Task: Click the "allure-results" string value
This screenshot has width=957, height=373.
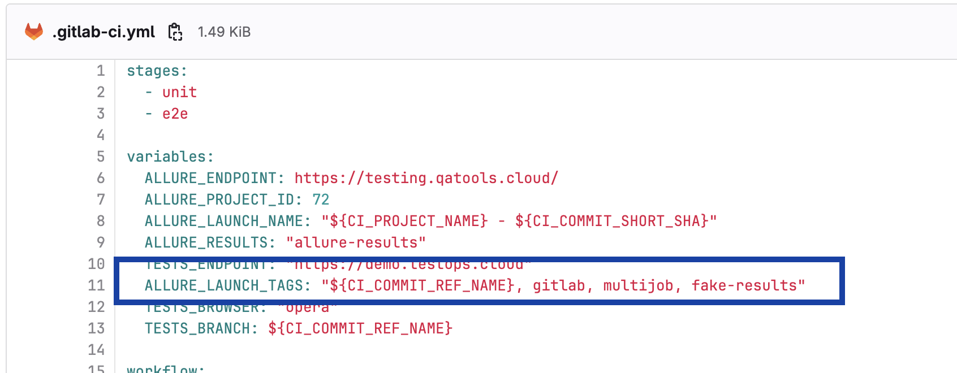Action: [x=356, y=242]
